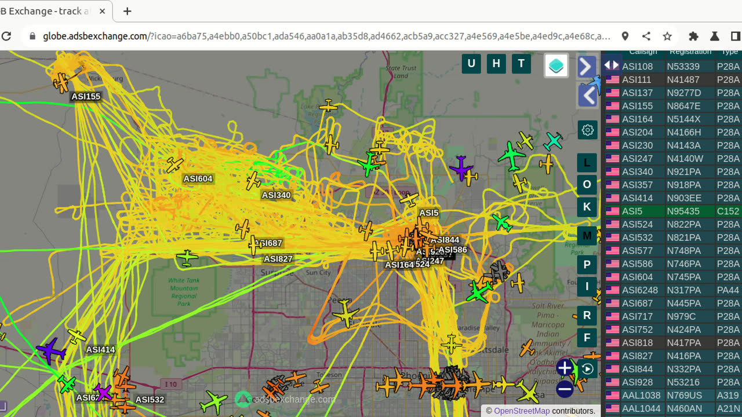Viewport: 742px width, 417px height.
Task: Toggle browser side panel icon
Action: coord(736,36)
